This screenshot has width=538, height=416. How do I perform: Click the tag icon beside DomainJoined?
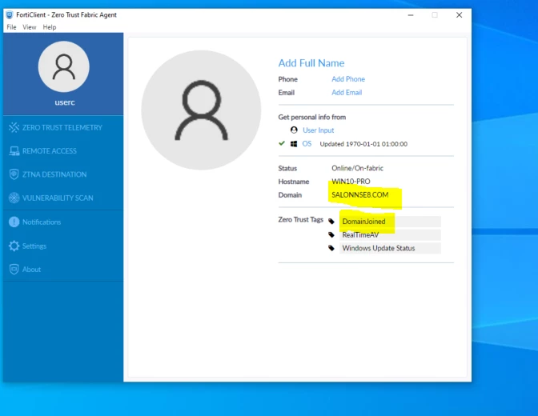(331, 222)
